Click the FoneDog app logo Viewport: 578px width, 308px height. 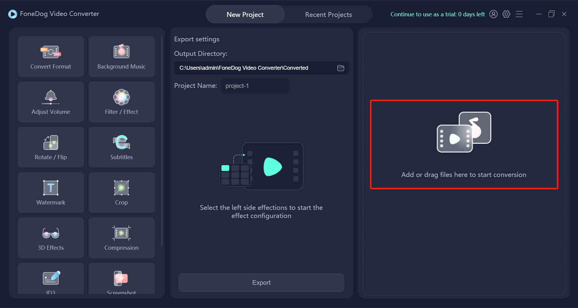13,14
